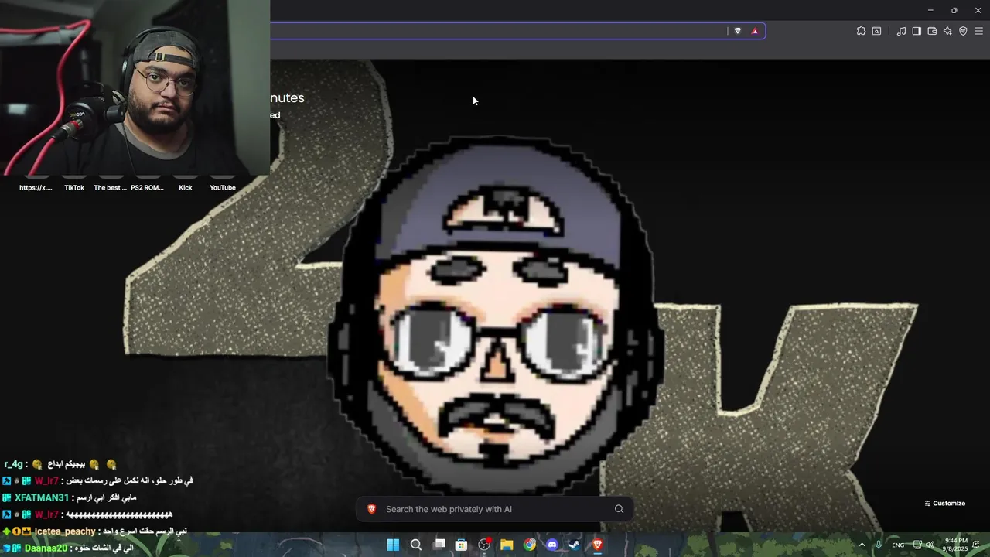Click chat username Icetea_peachy
Image resolution: width=990 pixels, height=557 pixels.
65,531
